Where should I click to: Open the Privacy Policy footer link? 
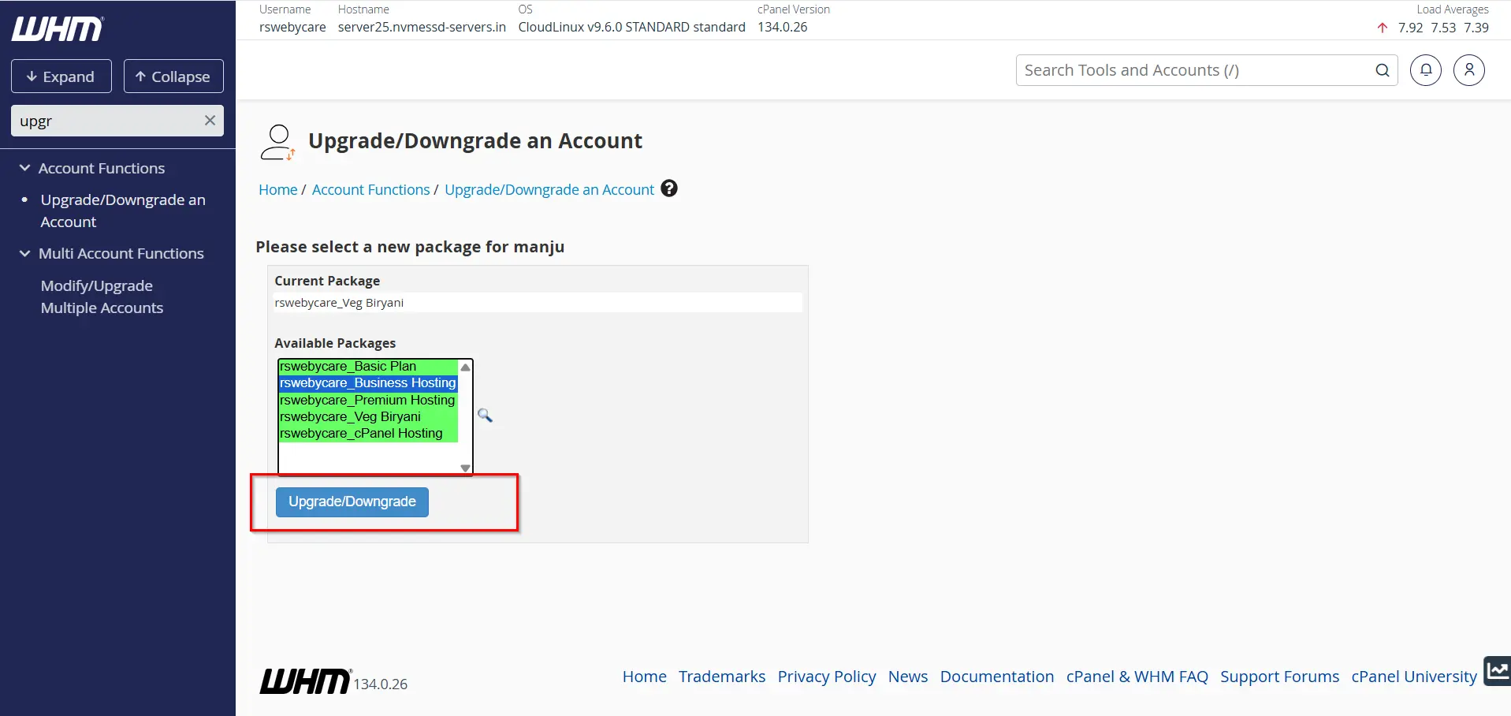coord(827,677)
